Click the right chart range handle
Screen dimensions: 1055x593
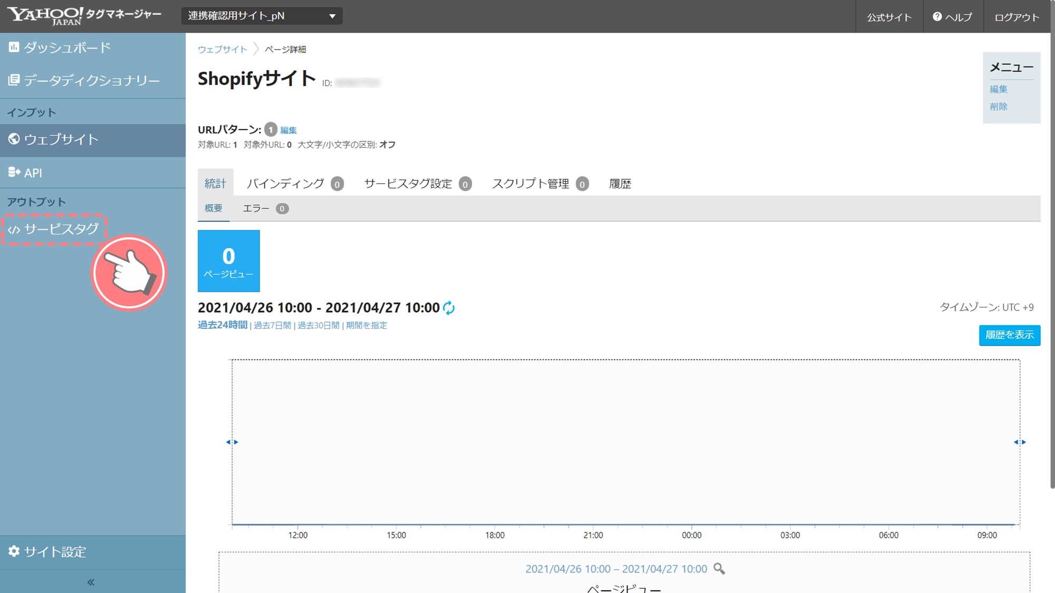point(1020,442)
